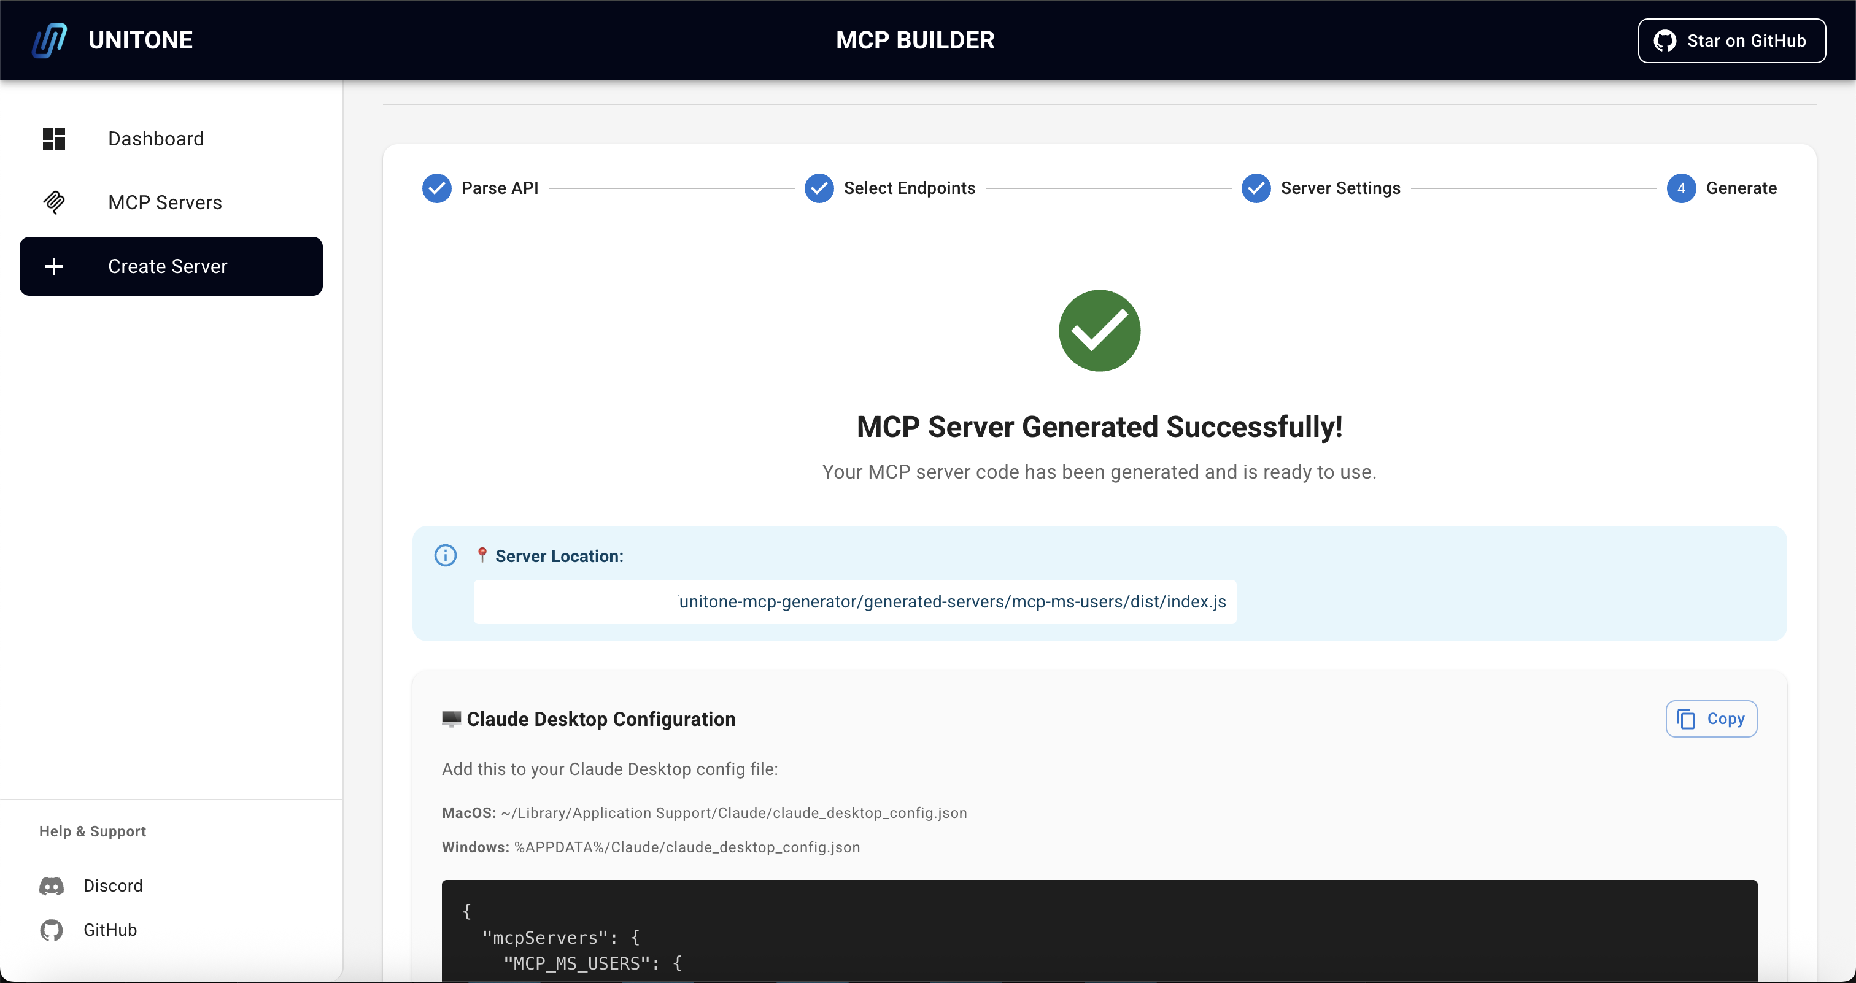
Task: Click the Select Endpoints step label
Action: 909,188
